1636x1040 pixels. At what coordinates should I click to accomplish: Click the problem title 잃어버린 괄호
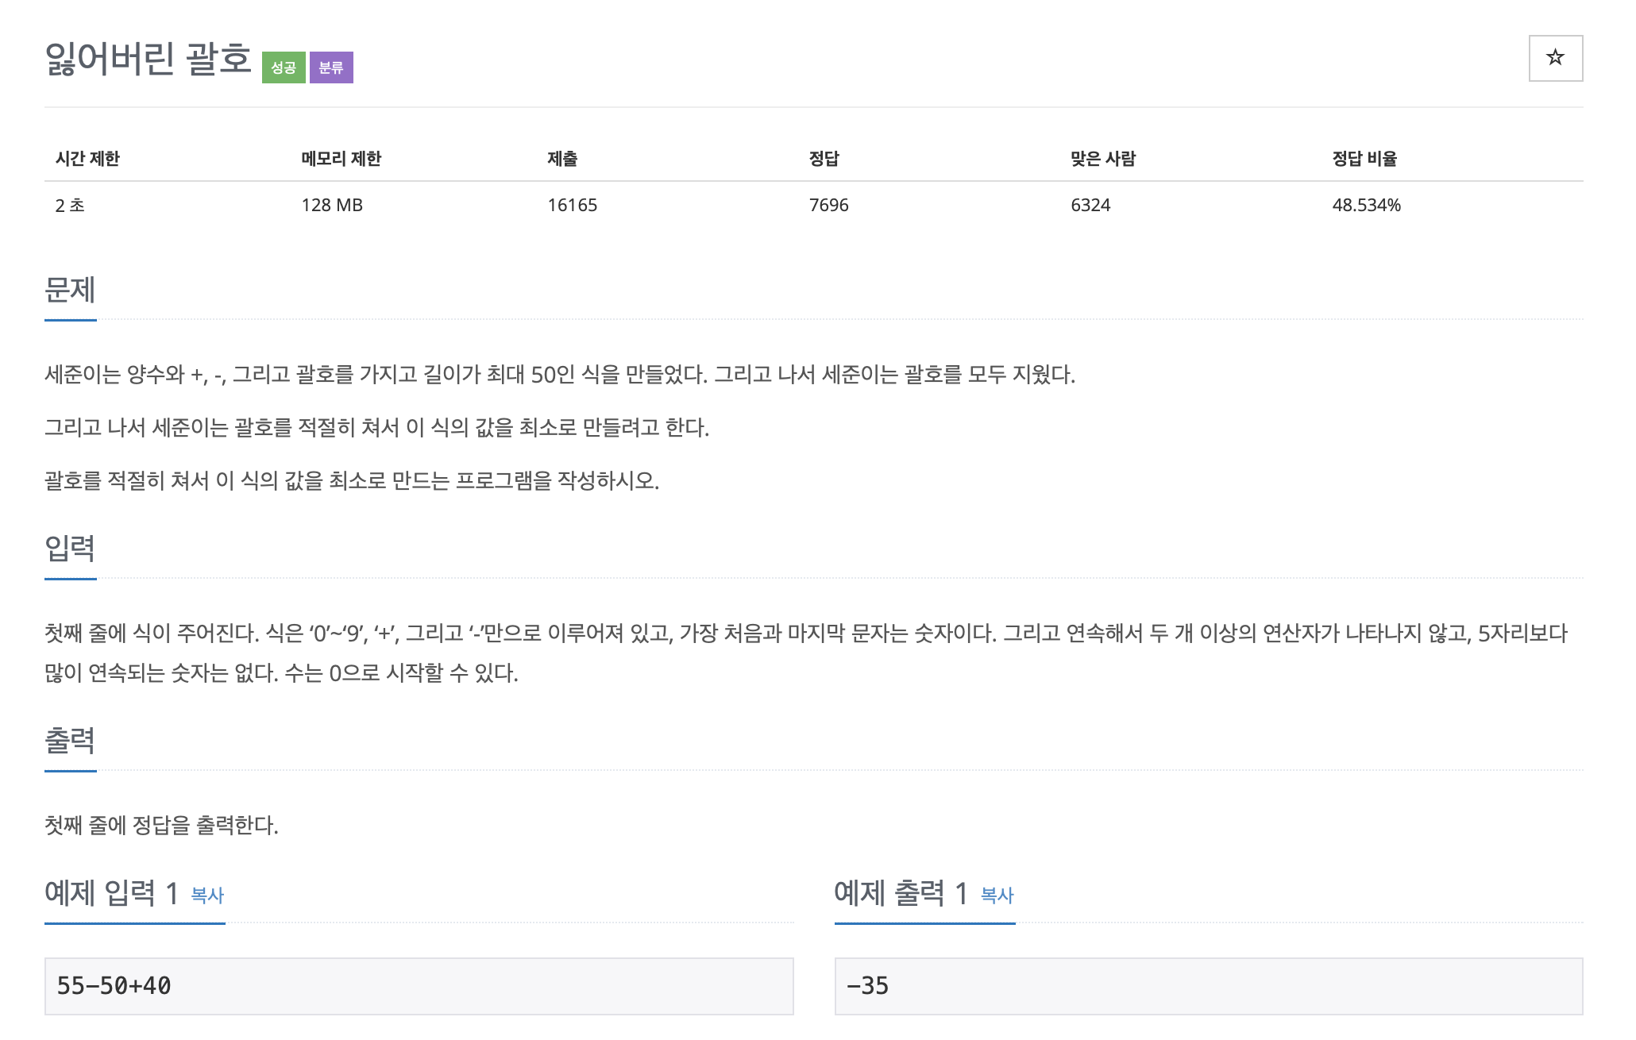(149, 59)
